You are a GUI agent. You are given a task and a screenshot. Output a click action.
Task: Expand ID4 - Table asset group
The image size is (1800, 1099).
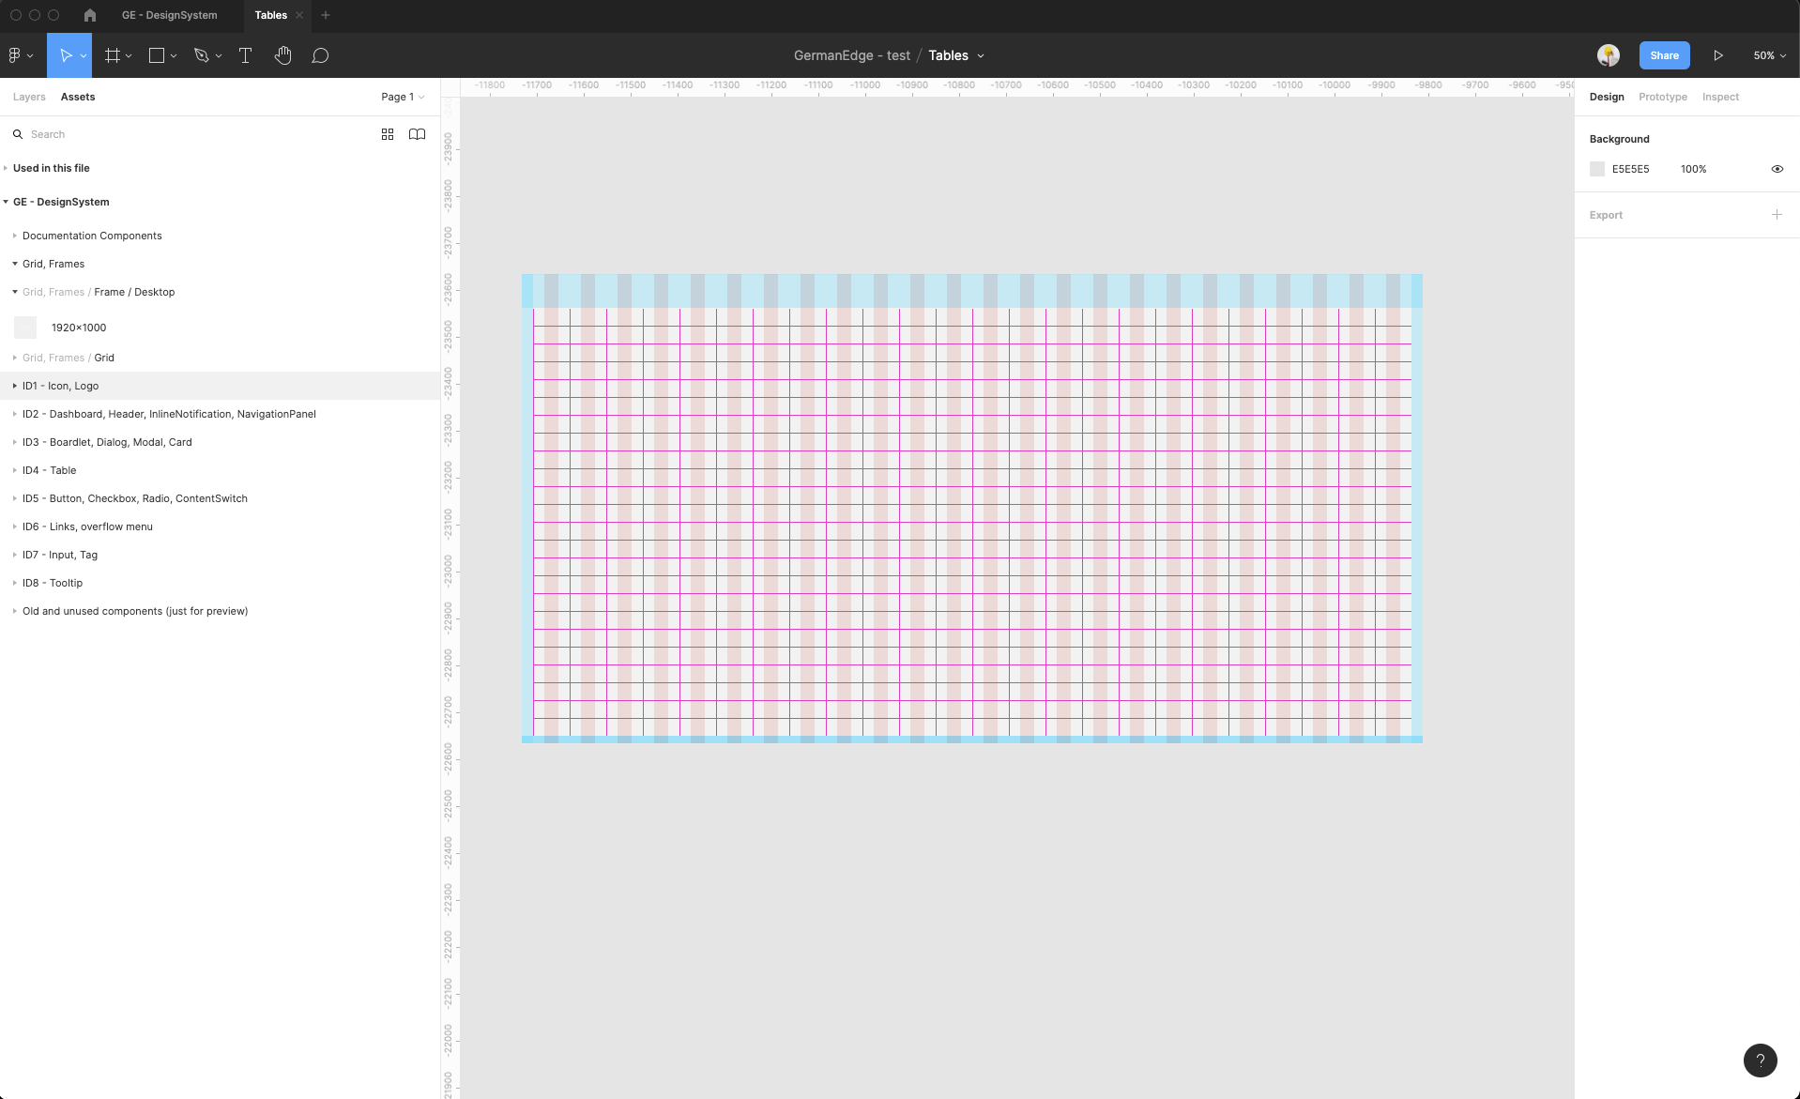point(15,470)
